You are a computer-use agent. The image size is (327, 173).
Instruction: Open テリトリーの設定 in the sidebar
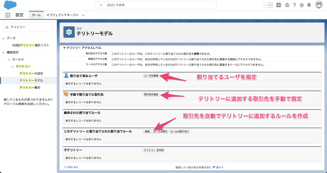pos(31,73)
